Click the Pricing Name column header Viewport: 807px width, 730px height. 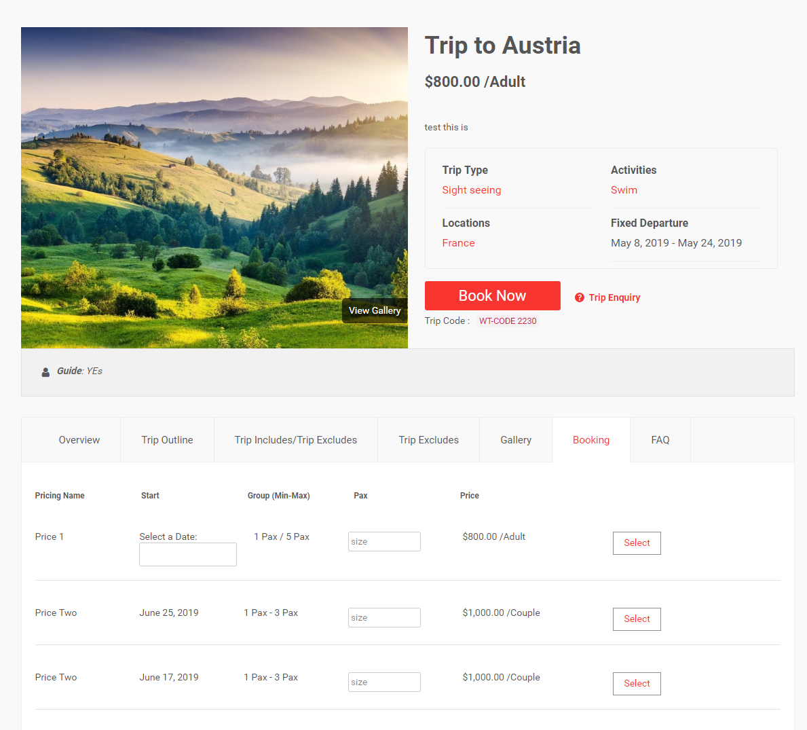click(x=60, y=495)
